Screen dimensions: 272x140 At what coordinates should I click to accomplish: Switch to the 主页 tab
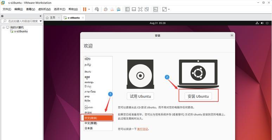point(53,17)
